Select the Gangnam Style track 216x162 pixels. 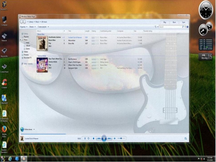point(73,68)
